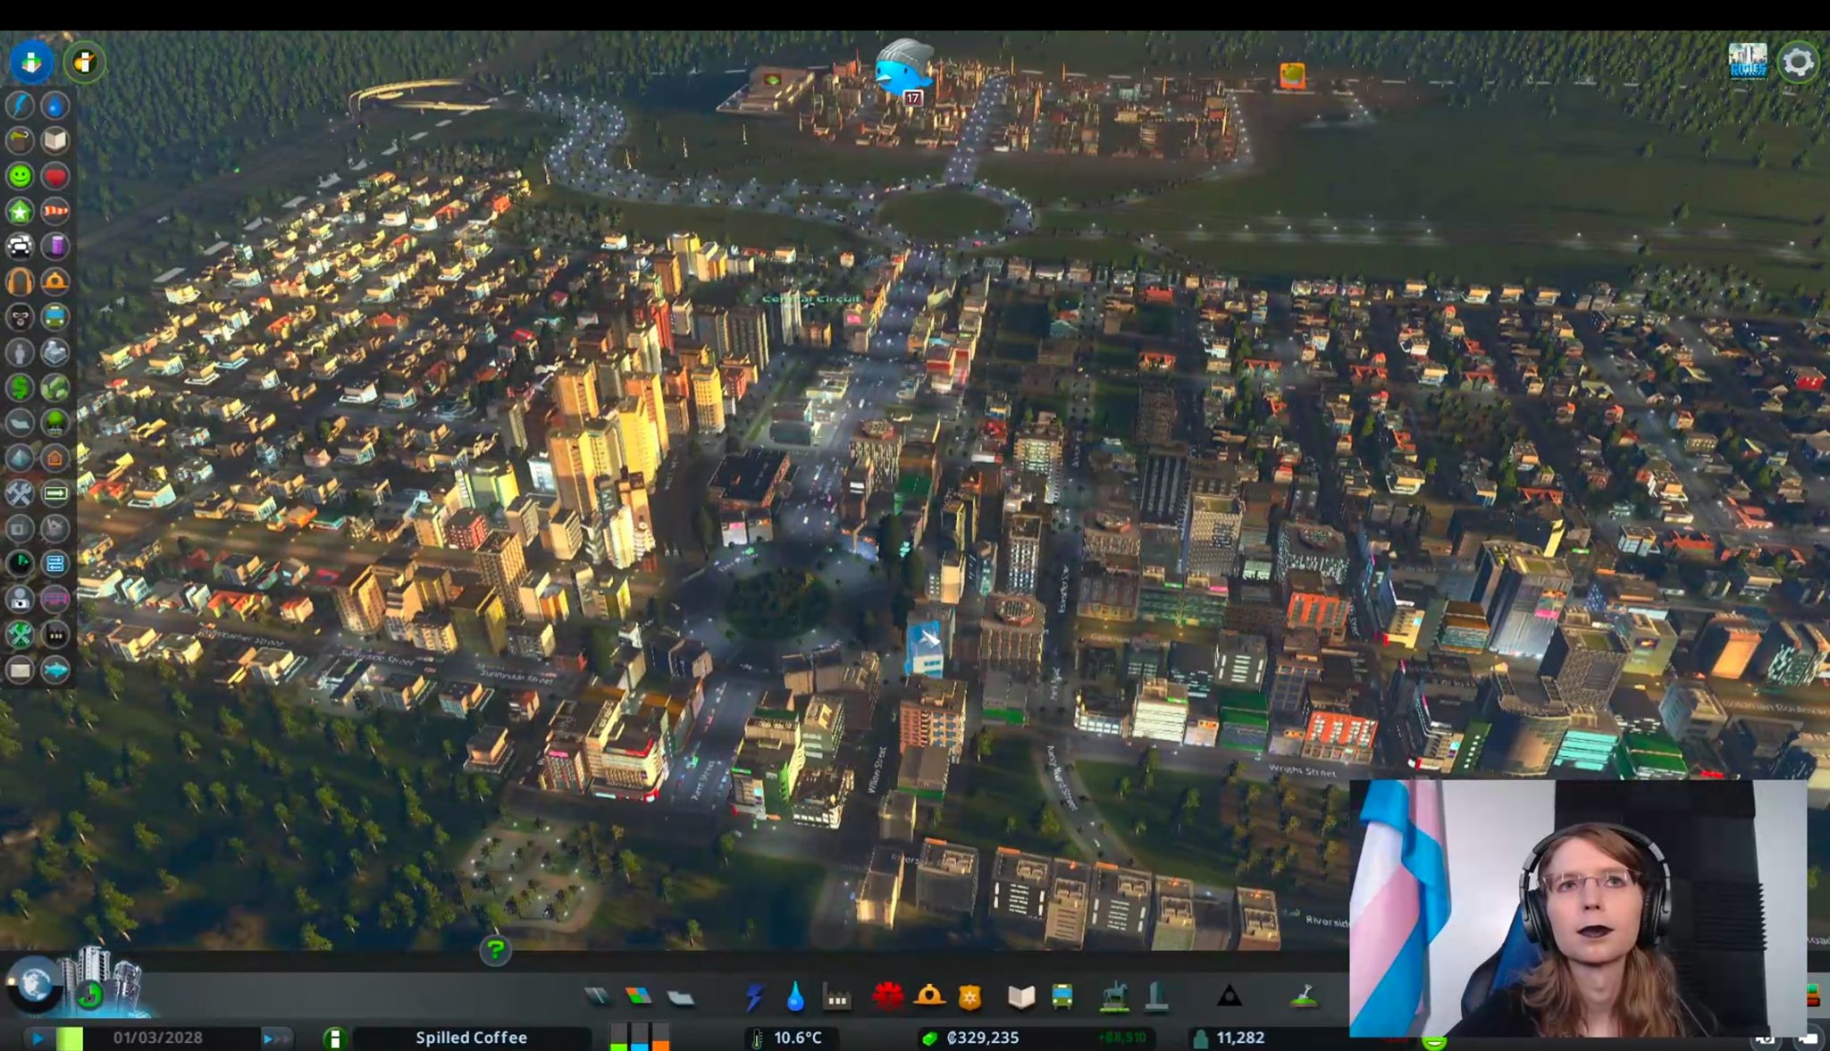Show the Traffic info view
The width and height of the screenshot is (1830, 1051).
20,247
